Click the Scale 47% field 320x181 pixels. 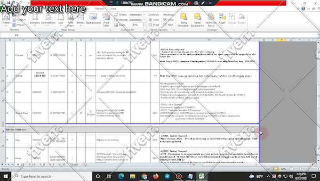pos(136,25)
